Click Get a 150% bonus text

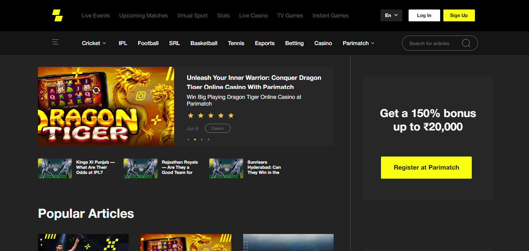click(x=428, y=120)
